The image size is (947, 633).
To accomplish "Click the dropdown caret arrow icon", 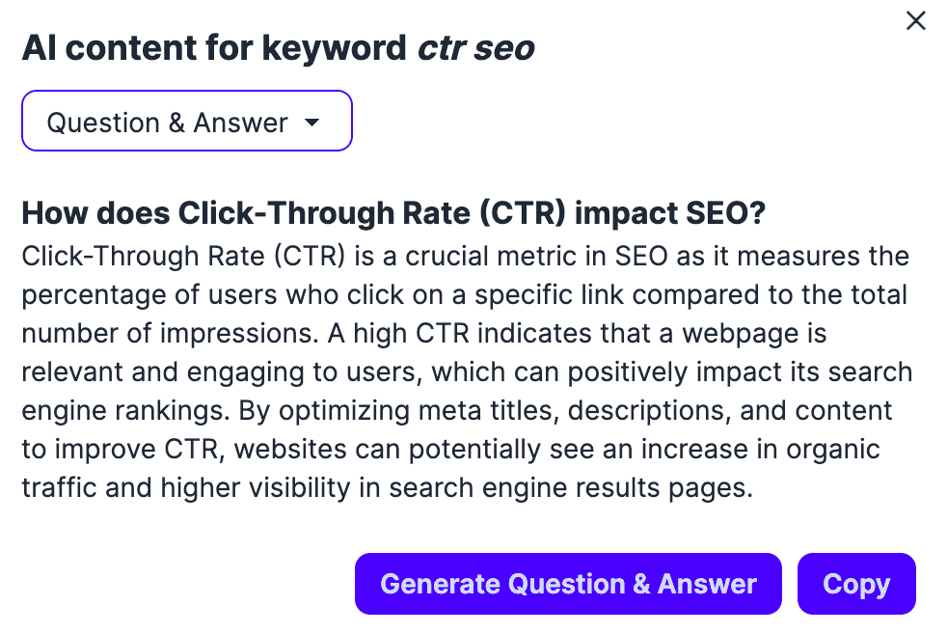I will (x=311, y=123).
